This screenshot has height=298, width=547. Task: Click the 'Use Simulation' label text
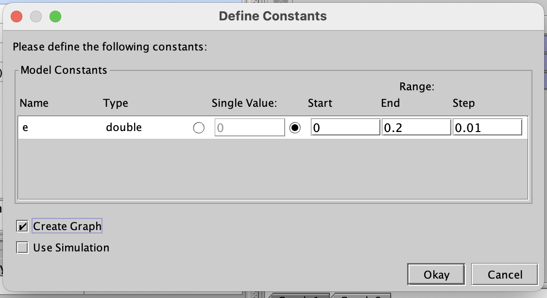click(x=71, y=248)
